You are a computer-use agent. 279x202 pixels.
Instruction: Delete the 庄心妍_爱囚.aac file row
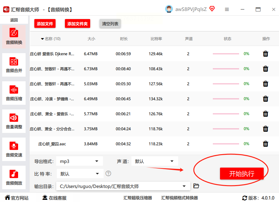(266, 144)
